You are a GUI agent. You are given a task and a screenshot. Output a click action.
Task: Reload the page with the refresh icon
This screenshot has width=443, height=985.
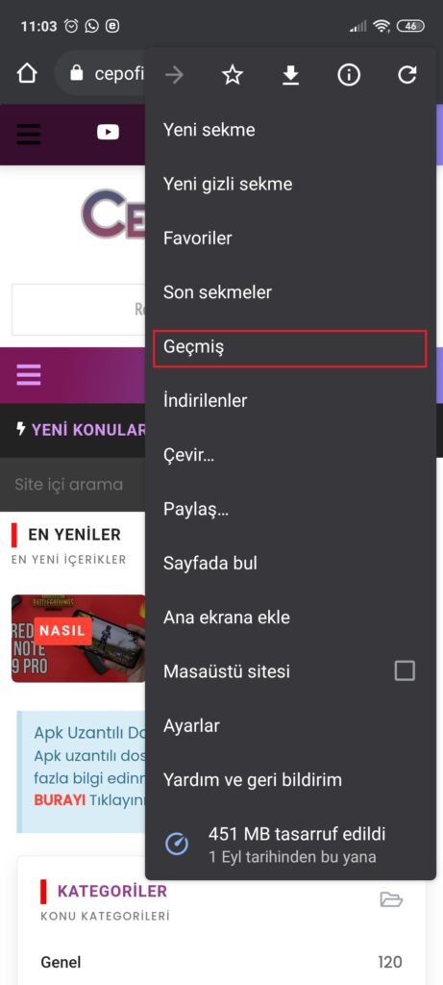407,75
